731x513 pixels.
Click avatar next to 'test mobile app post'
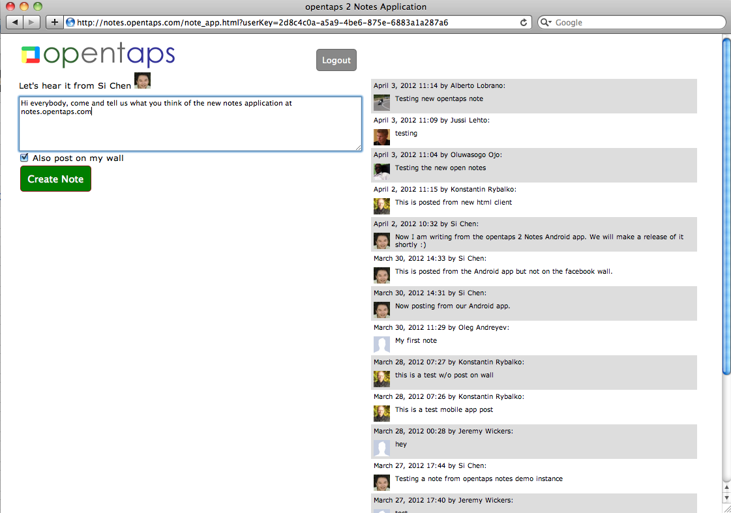point(381,413)
